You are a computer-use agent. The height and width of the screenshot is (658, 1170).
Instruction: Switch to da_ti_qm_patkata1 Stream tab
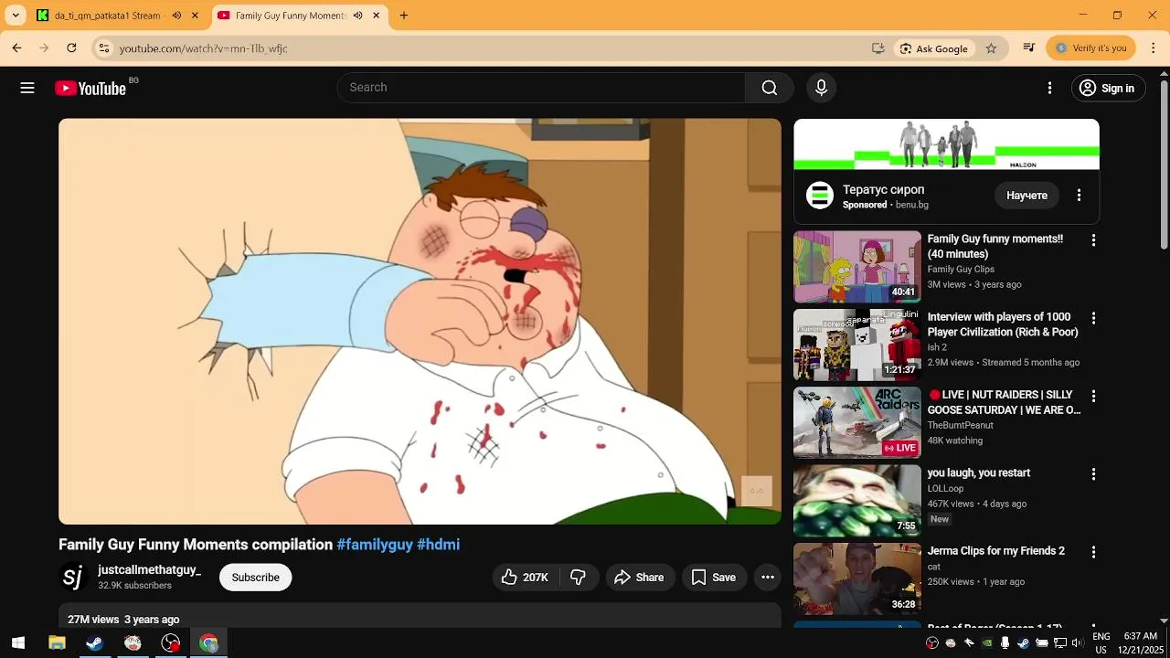[x=116, y=16]
